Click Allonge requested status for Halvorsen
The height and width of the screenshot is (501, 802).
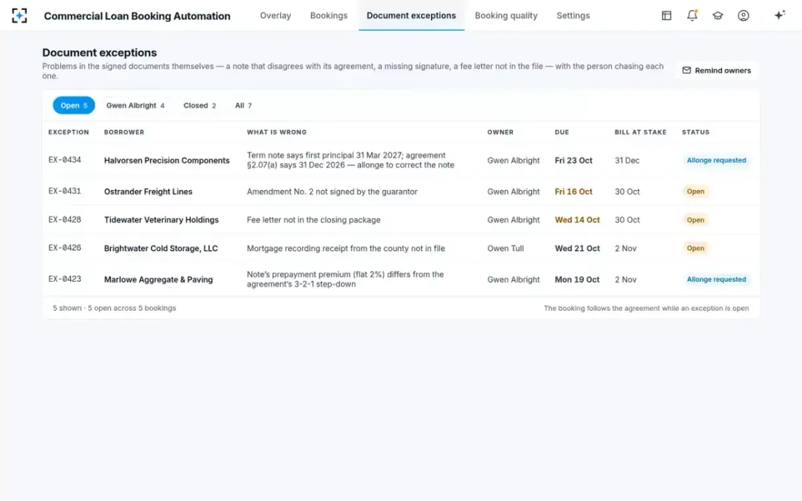click(x=716, y=160)
